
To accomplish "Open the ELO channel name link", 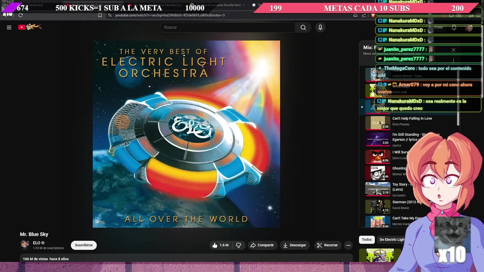I will click(x=36, y=243).
